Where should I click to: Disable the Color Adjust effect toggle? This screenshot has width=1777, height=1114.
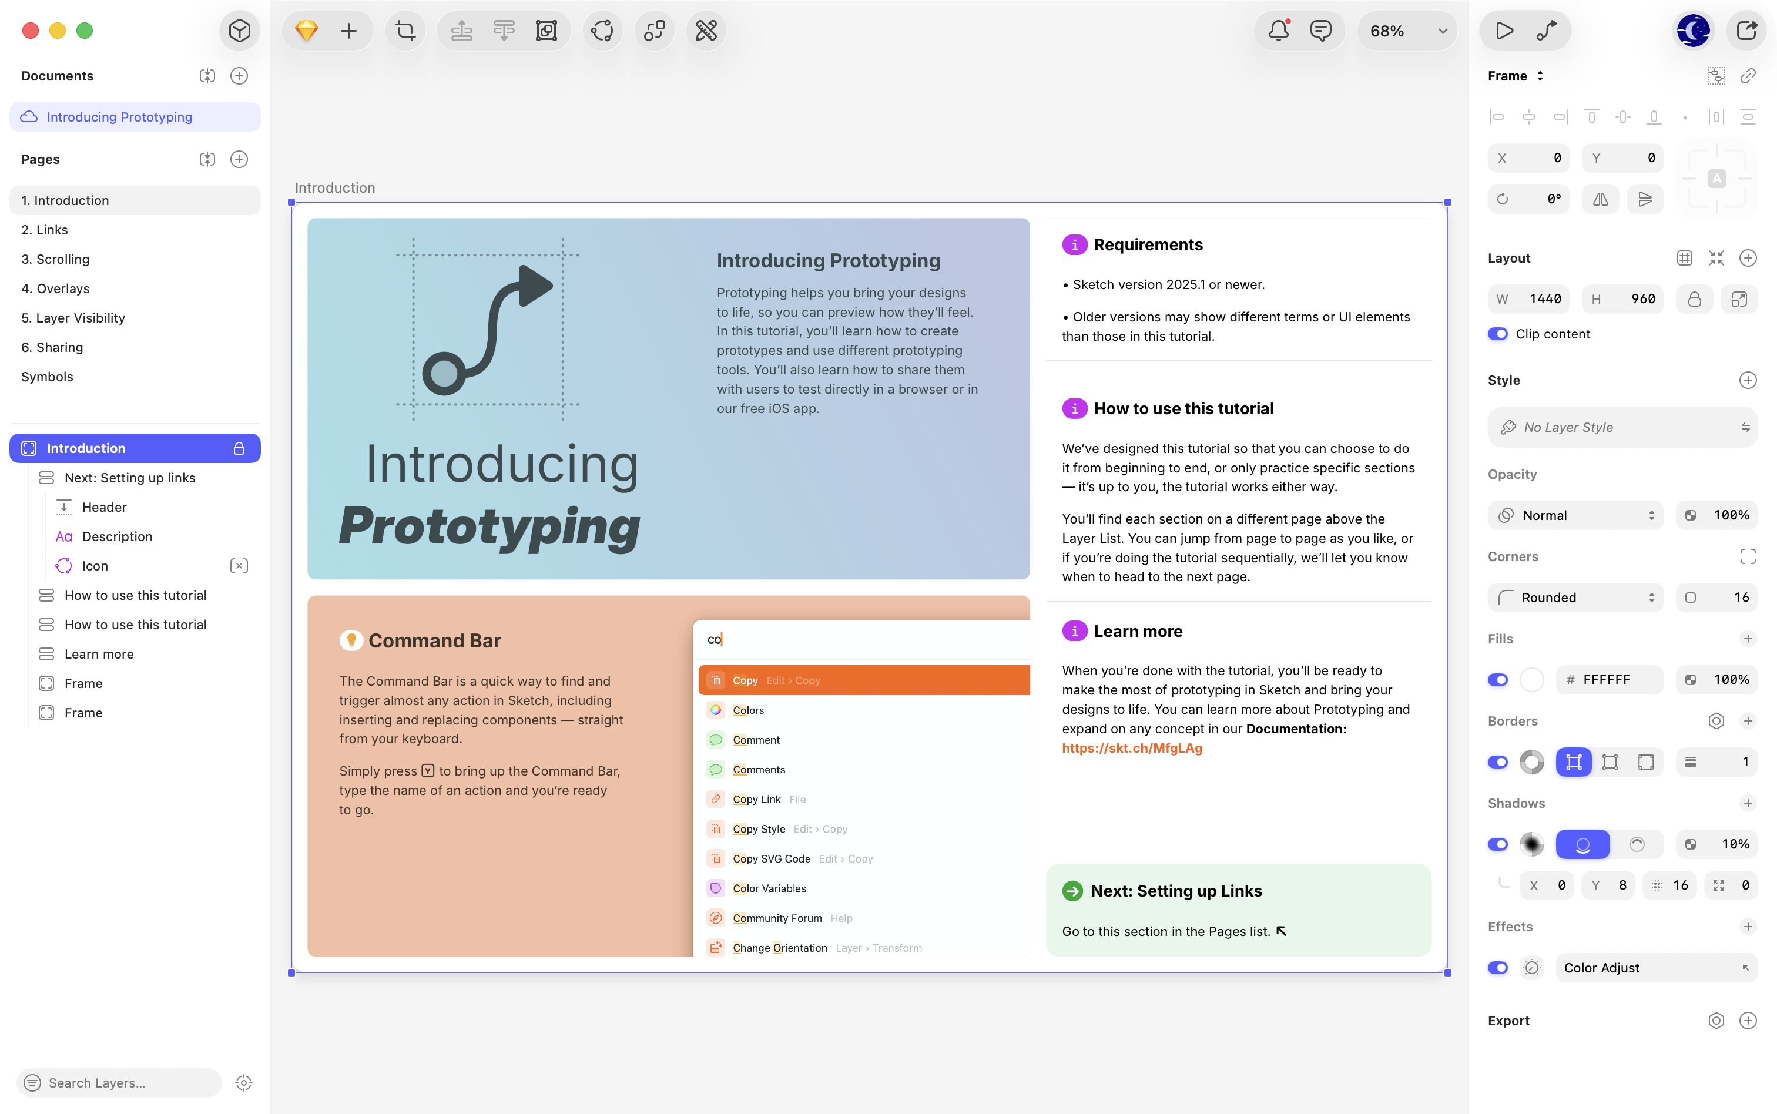tap(1498, 967)
